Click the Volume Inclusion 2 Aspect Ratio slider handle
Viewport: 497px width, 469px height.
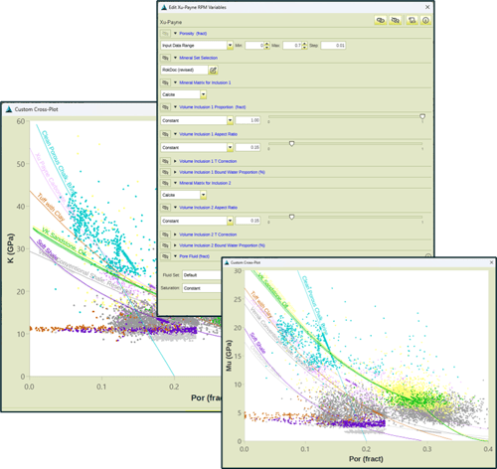[291, 217]
